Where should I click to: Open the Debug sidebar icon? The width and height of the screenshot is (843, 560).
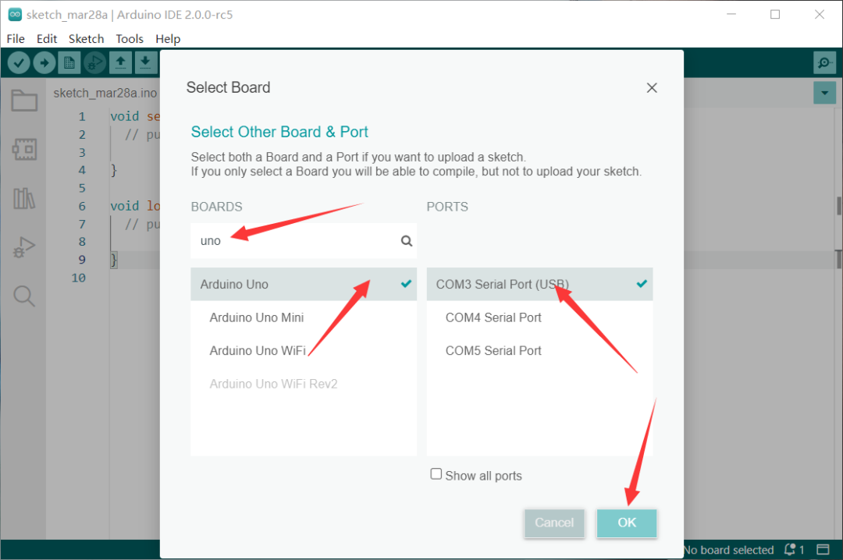point(24,247)
